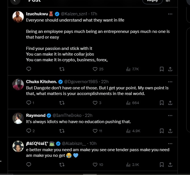
Task: Click the Reply button at top
Action: point(152,1)
